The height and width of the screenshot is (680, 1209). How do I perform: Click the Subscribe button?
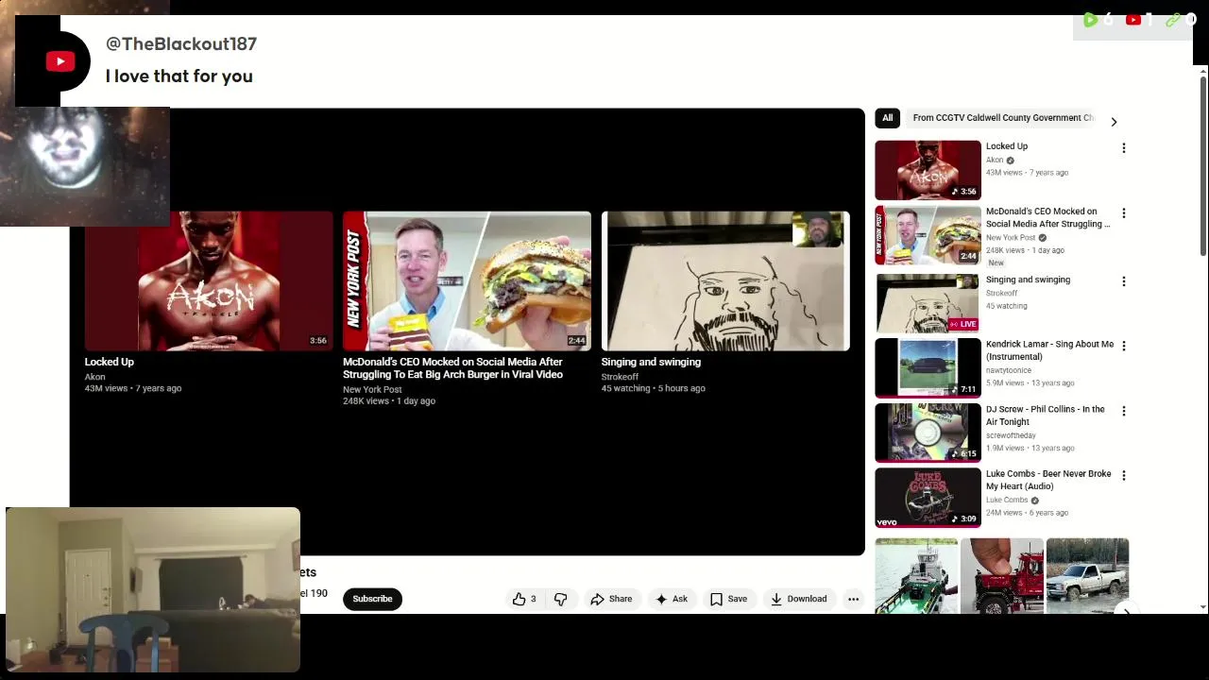pos(372,599)
